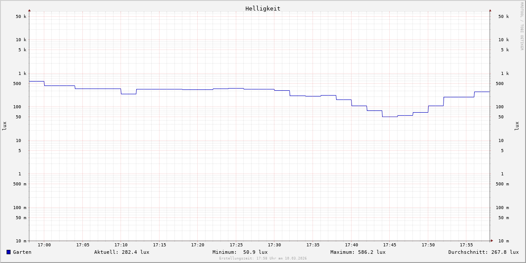526x263 pixels.
Task: Click the Durchschnitt 267.8 lux value
Action: pos(483,252)
